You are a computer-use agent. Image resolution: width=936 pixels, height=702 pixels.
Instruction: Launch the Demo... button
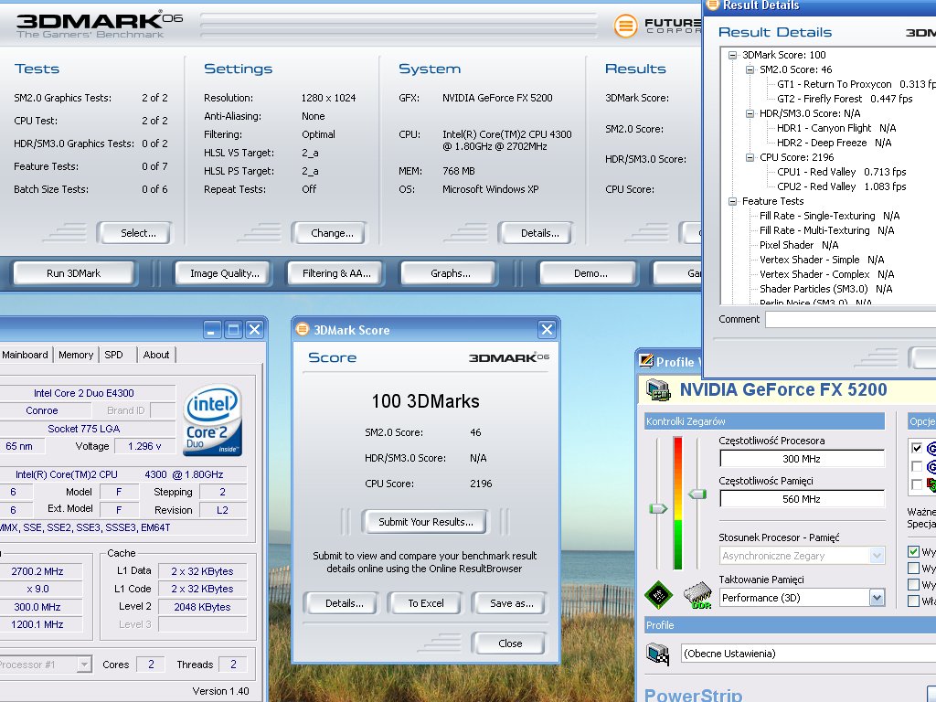coord(590,273)
